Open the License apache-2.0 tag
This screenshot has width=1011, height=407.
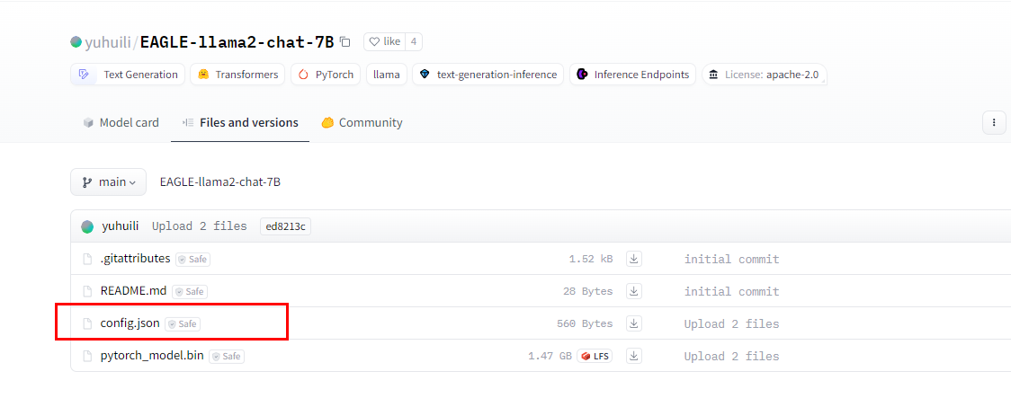click(764, 74)
